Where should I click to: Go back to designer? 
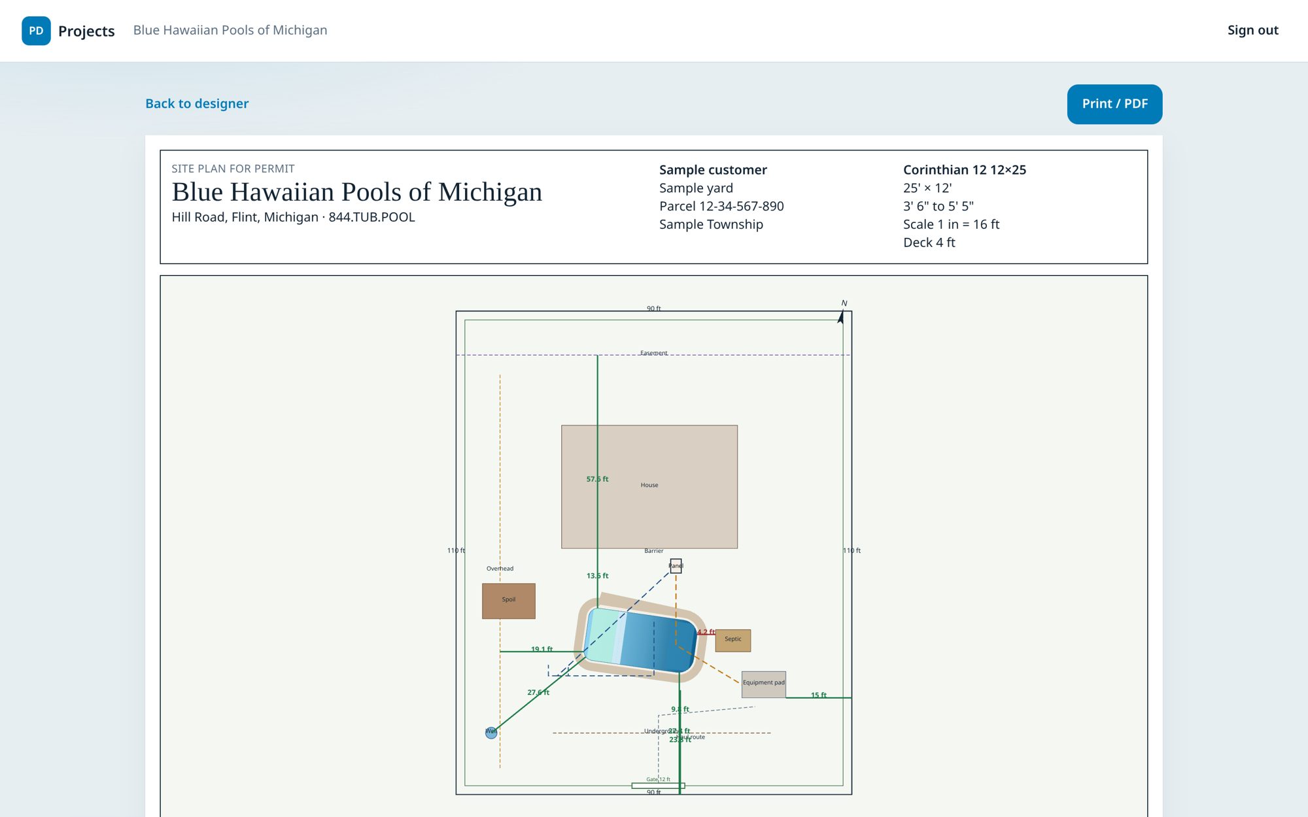coord(197,103)
